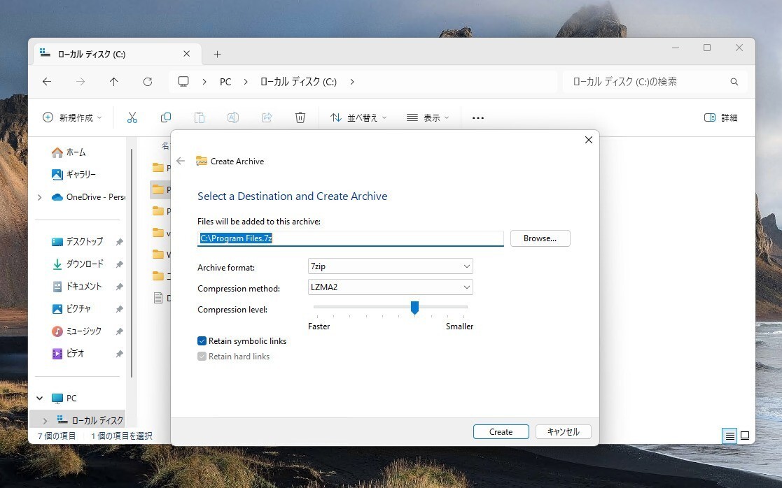
Task: Click the Delete trash icon
Action: [300, 117]
